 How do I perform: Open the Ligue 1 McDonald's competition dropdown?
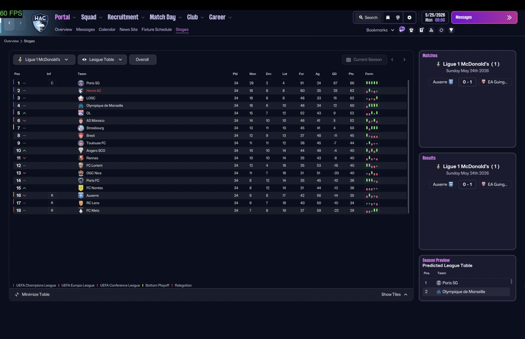[44, 59]
